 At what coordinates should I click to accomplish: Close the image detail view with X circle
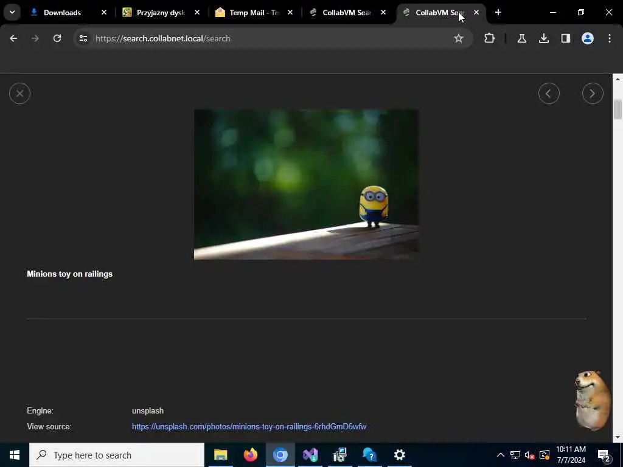(x=19, y=93)
